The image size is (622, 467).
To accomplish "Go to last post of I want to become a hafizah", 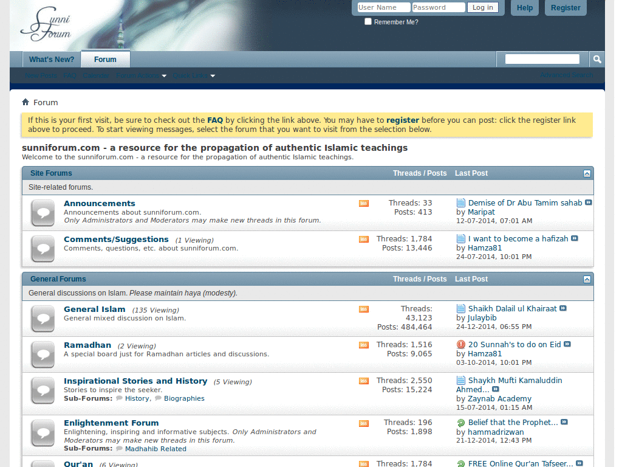I will [575, 238].
